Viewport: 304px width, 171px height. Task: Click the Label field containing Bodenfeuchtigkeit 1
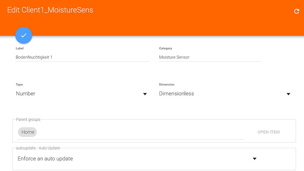click(82, 57)
